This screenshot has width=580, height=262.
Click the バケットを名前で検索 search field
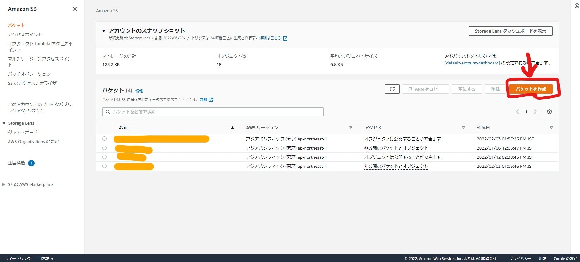[x=213, y=112]
